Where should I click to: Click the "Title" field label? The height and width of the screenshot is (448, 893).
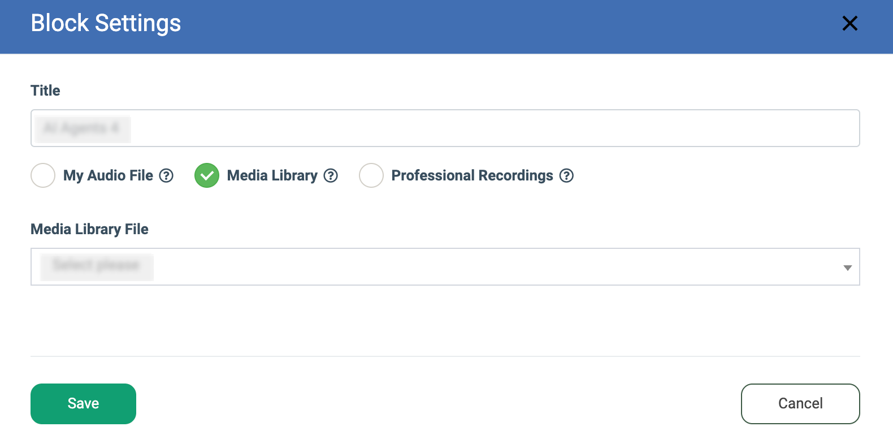click(x=45, y=91)
